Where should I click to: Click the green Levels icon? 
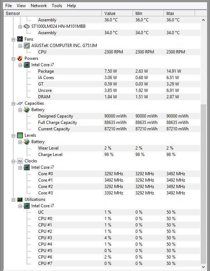point(20,135)
